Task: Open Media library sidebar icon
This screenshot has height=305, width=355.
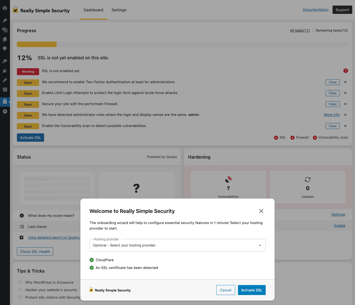Action: tap(5, 30)
